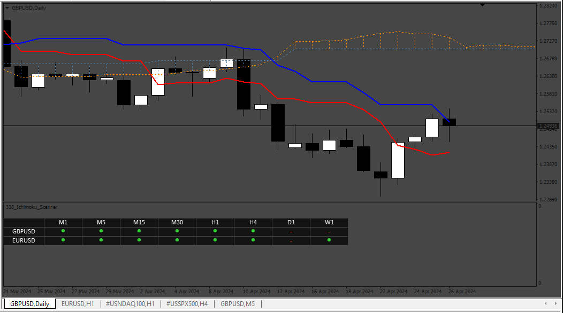Click EURUSD D1 red dash signal
Image resolution: width=563 pixels, height=313 pixels.
(291, 241)
